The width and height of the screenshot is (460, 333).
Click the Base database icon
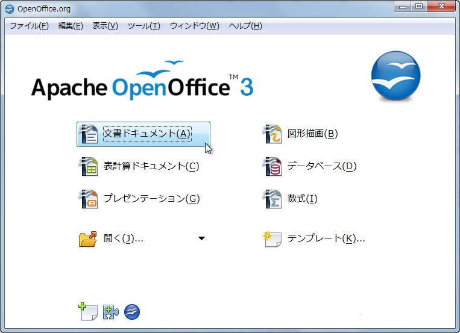tap(272, 166)
